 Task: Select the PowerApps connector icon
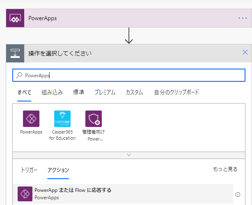31,119
